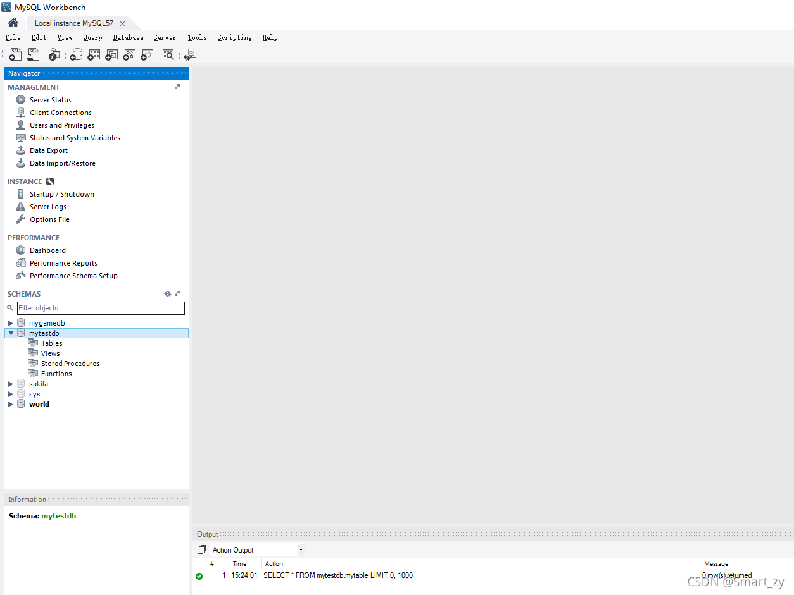
Task: Open the Database menu
Action: (129, 37)
